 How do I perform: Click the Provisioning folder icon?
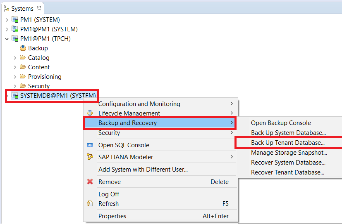pos(23,76)
